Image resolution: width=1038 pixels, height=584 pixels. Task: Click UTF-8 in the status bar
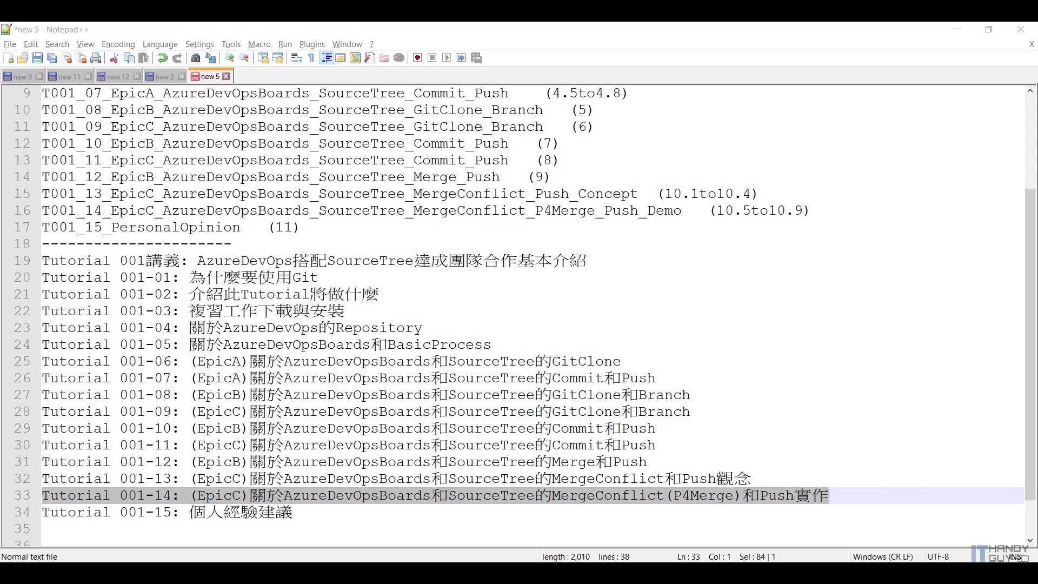click(938, 556)
